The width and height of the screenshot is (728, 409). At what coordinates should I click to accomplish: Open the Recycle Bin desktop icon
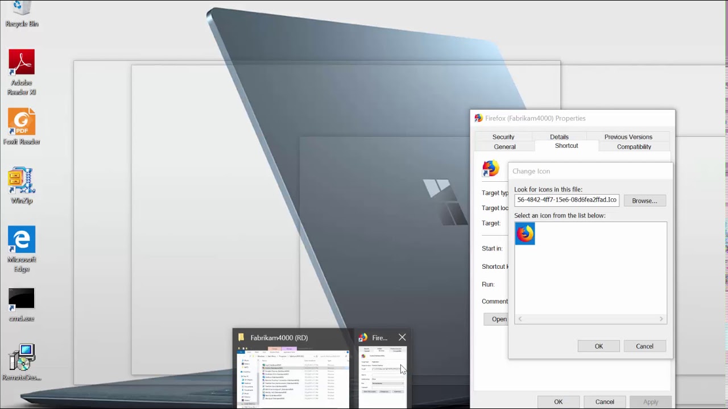point(22,14)
